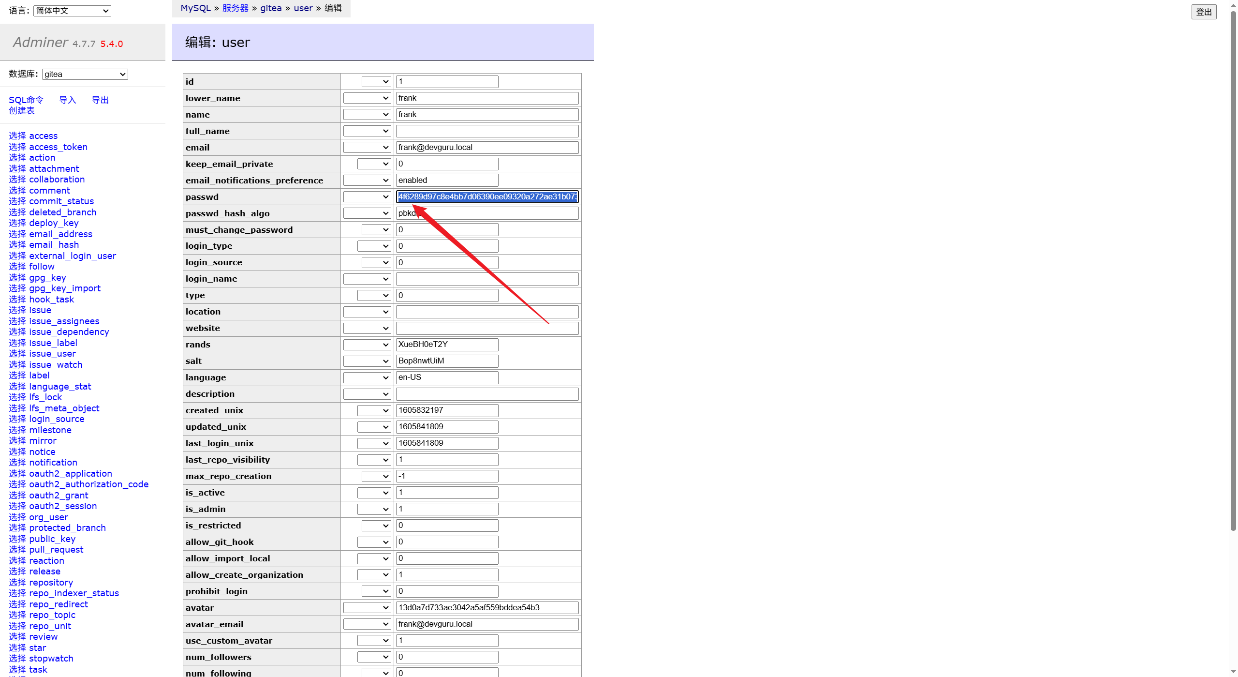The width and height of the screenshot is (1238, 677).
Task: Open the repository table in sidebar
Action: coord(51,582)
